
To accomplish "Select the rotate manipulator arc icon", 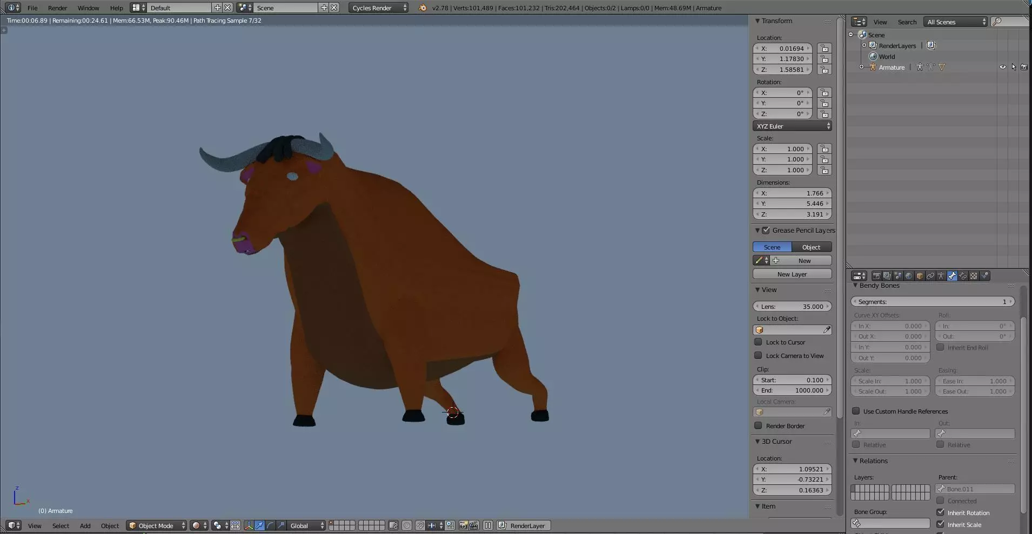I will [270, 525].
